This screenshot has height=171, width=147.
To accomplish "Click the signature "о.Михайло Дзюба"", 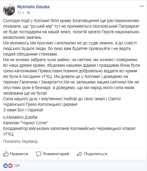I will [20, 117].
